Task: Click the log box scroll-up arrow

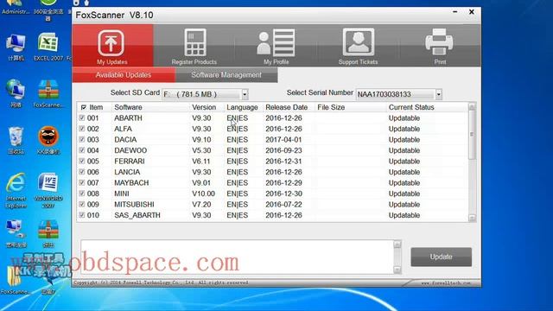Action: tap(397, 244)
